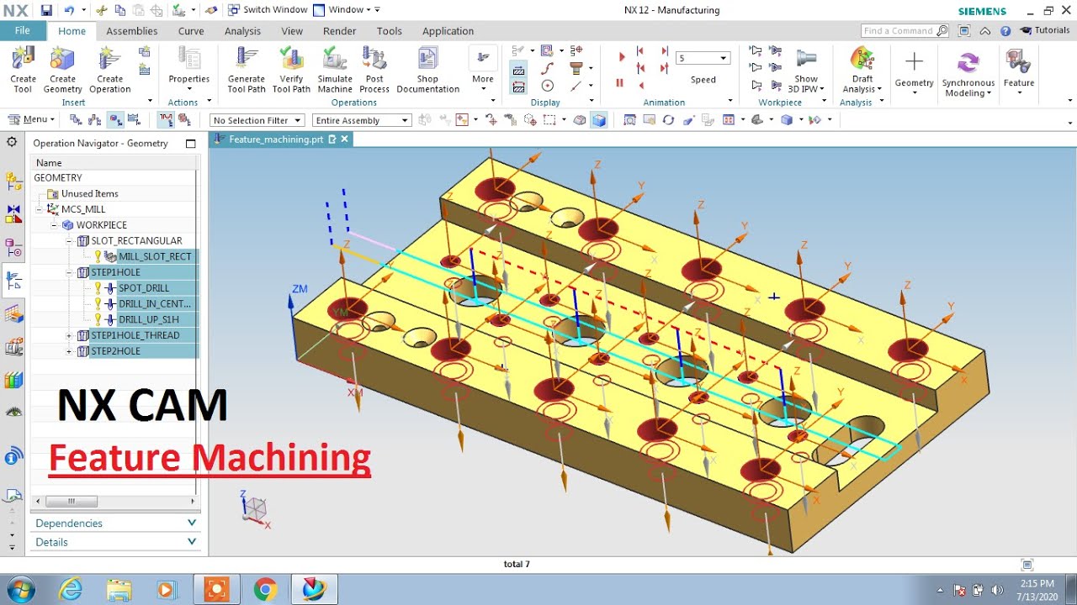Collapse the SLOT_RECTANGULAR node
Screen dimensions: 1077x605
click(x=69, y=240)
